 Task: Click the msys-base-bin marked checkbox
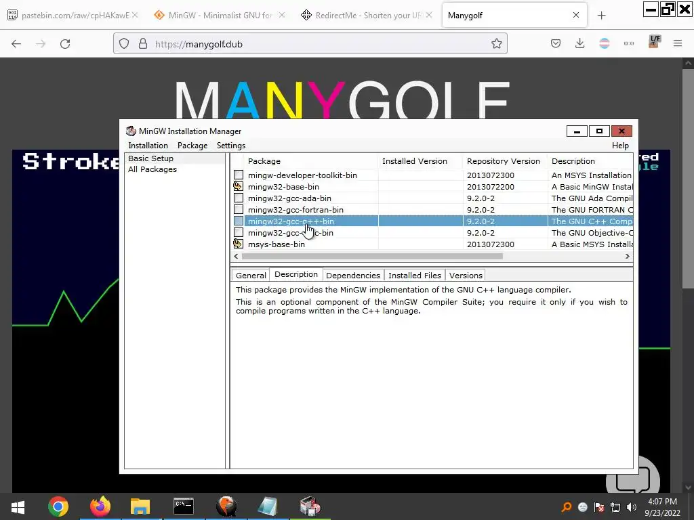(239, 244)
